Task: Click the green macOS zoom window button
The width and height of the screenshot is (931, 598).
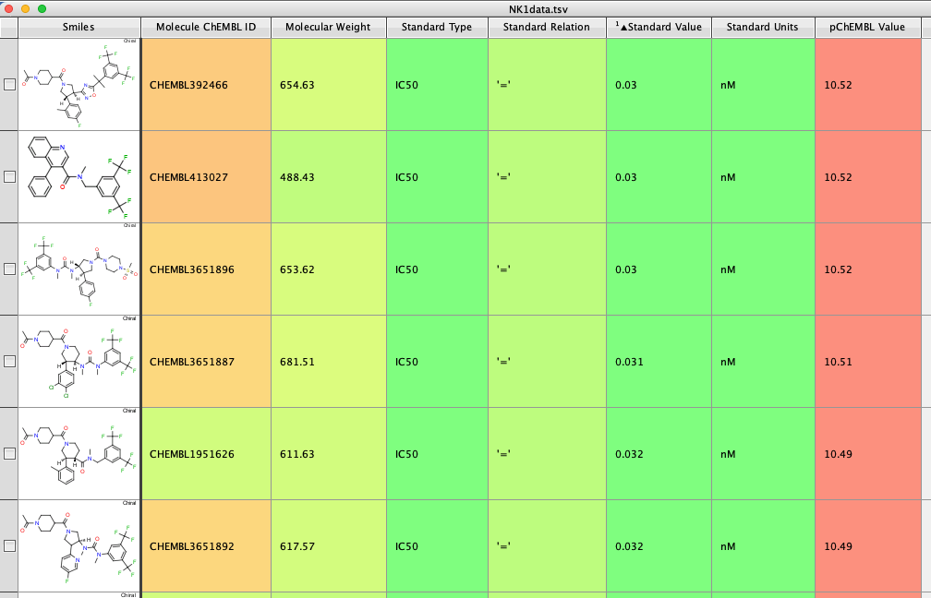Action: coord(42,8)
